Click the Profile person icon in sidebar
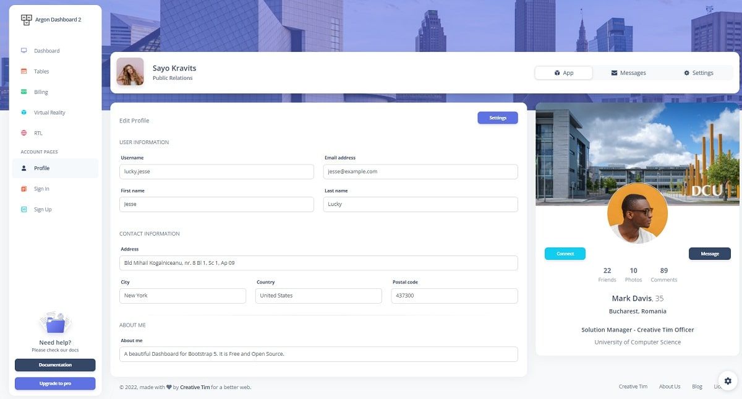 pyautogui.click(x=23, y=168)
